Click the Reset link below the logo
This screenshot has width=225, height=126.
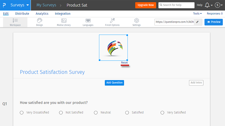pyautogui.click(x=124, y=63)
